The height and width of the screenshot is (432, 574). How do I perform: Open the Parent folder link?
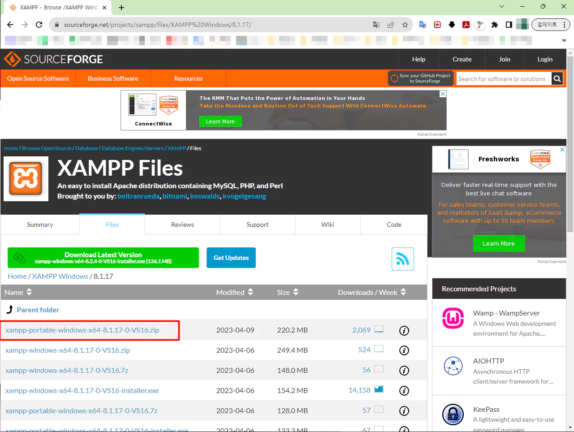[x=38, y=310]
